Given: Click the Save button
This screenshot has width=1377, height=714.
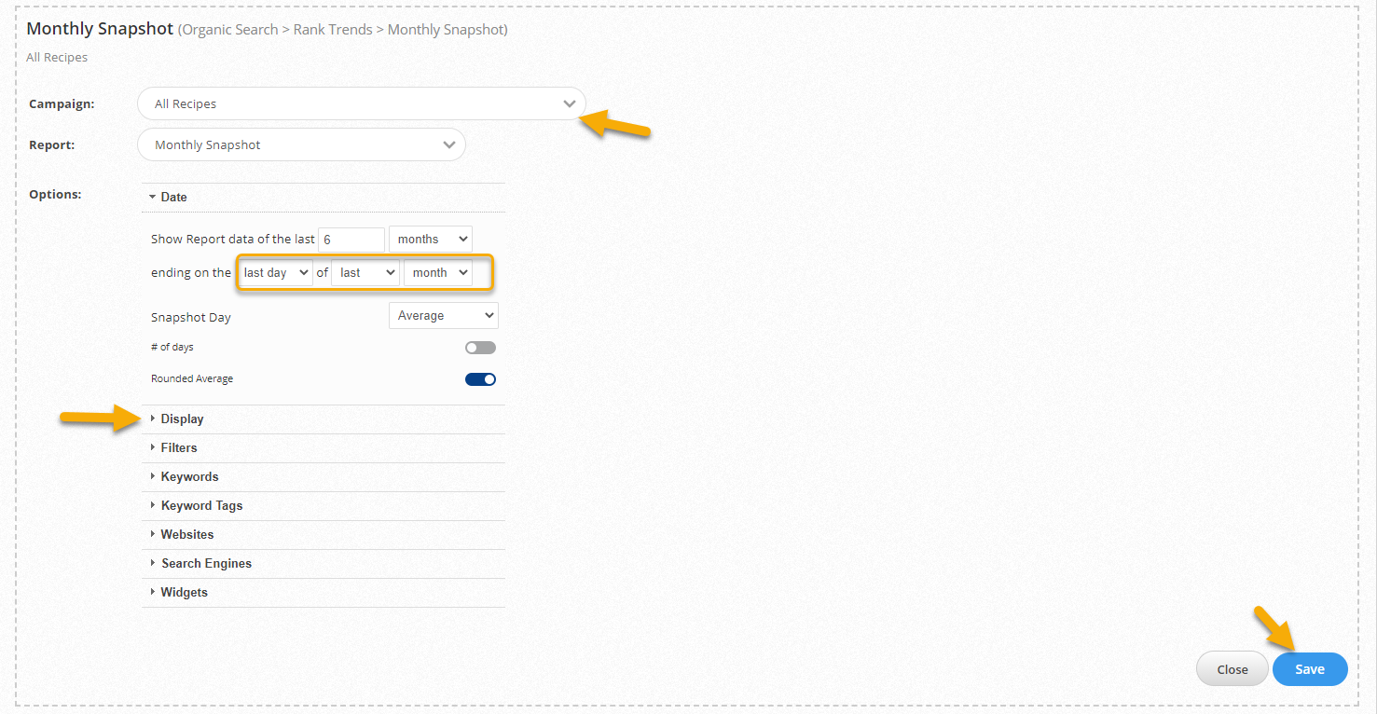Looking at the screenshot, I should 1309,669.
